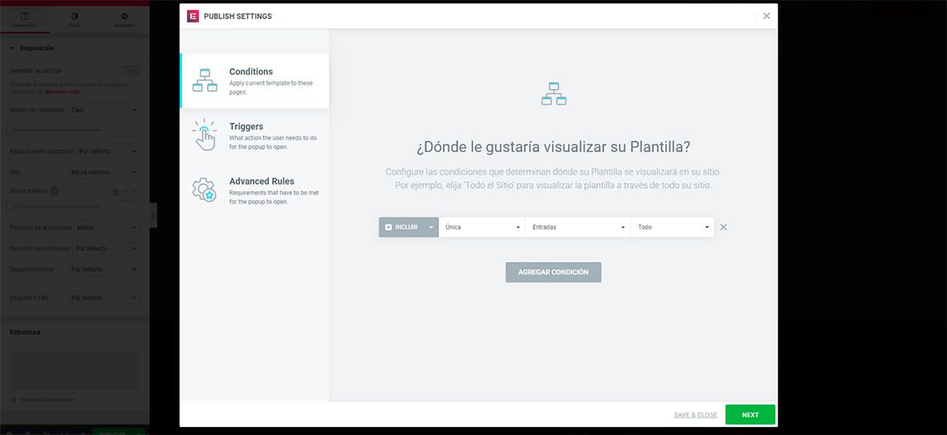
Task: Open the Conditions section
Action: [254, 80]
